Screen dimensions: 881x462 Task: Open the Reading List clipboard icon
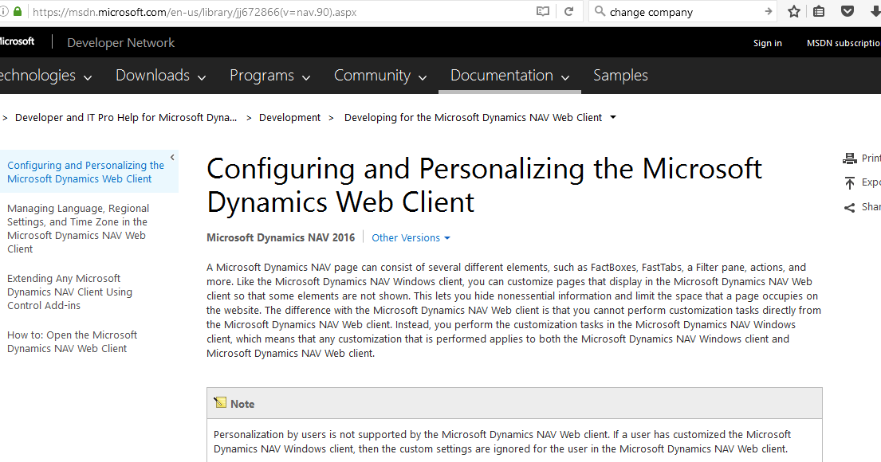(818, 12)
